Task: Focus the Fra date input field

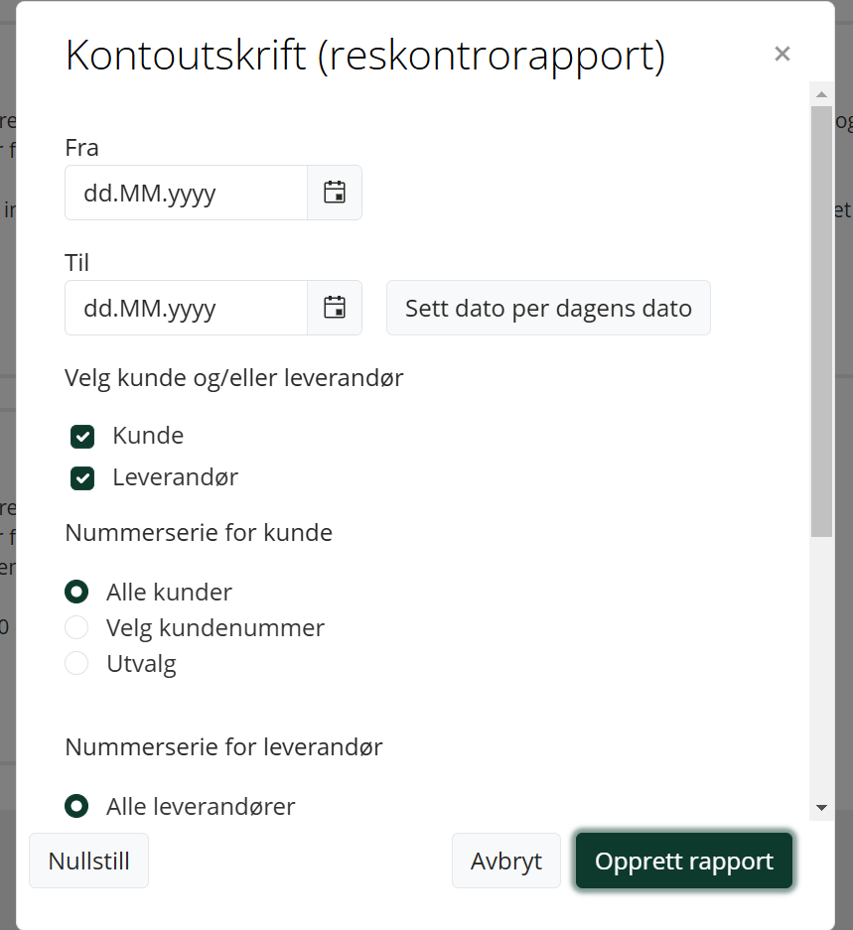Action: pyautogui.click(x=186, y=193)
